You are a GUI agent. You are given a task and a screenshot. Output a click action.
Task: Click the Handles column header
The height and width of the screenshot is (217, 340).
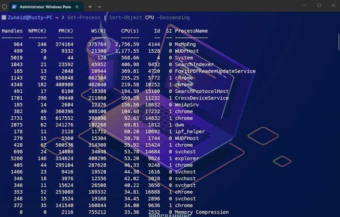point(12,31)
